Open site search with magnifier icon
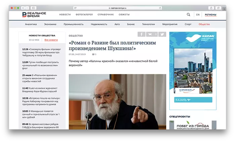This screenshot has width=235, height=142. tap(188, 15)
